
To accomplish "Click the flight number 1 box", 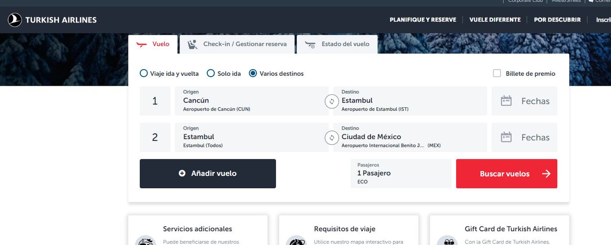I will coord(155,101).
